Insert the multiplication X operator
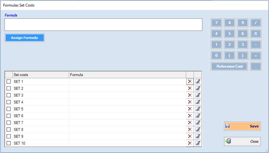The height and width of the screenshot is (153, 269). point(256,33)
